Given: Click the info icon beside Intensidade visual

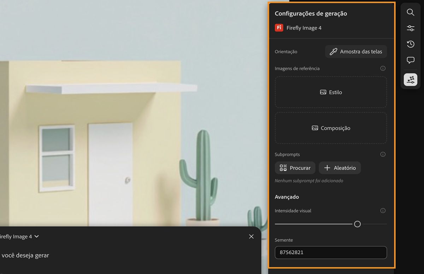Looking at the screenshot, I should pos(383,210).
